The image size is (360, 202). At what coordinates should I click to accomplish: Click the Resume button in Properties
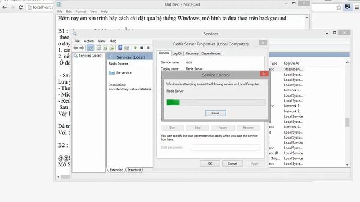[248, 128]
